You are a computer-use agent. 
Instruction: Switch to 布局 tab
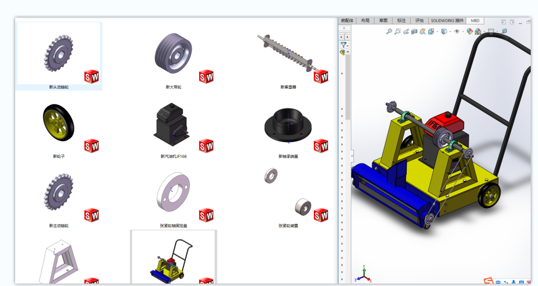coord(365,20)
